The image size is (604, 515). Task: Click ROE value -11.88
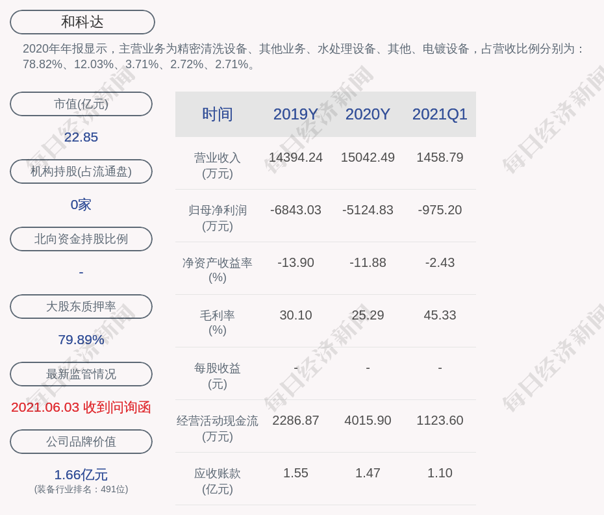[x=368, y=263]
